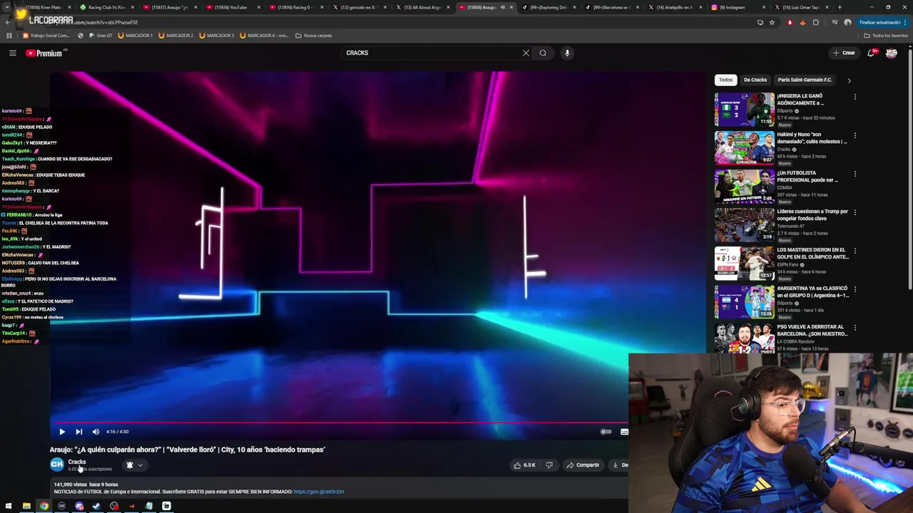Open options for Argentina clasificó video
Image resolution: width=913 pixels, height=513 pixels.
point(855,289)
